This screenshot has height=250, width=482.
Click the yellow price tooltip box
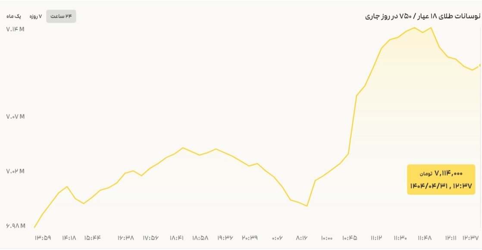click(441, 179)
